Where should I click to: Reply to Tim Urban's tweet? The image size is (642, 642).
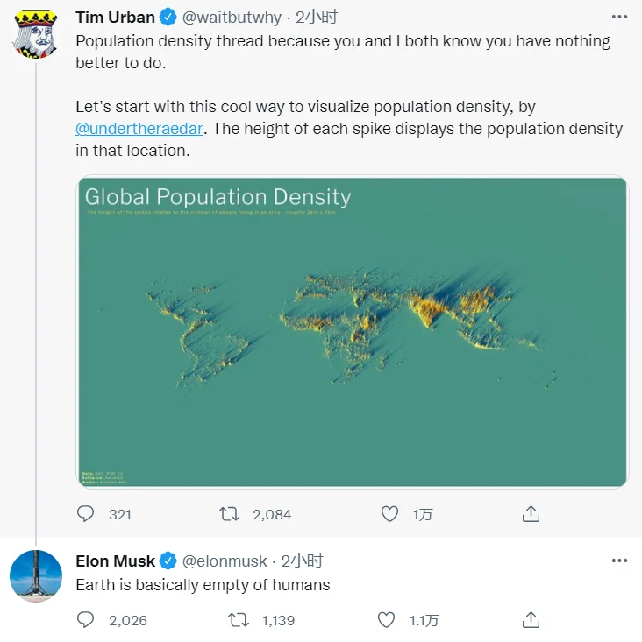(x=86, y=514)
